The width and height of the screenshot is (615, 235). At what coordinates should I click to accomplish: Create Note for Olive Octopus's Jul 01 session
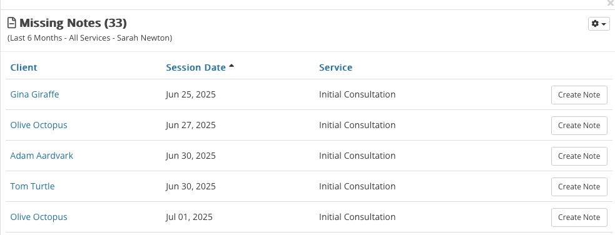click(x=579, y=217)
